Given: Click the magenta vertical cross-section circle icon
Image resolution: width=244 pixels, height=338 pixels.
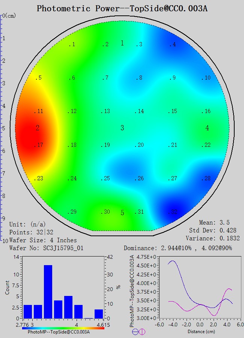Looking at the screenshot, I should coord(142,332).
